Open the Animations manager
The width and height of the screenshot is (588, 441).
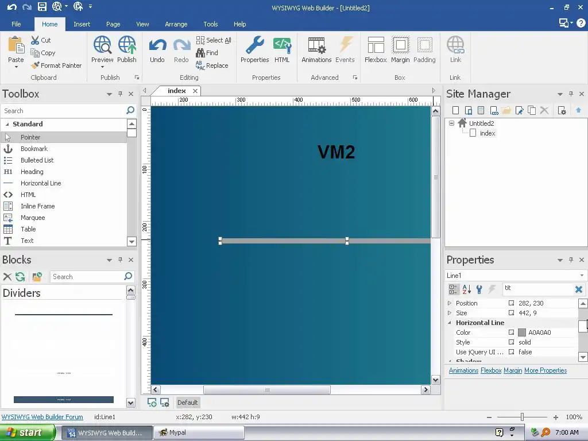[316, 49]
